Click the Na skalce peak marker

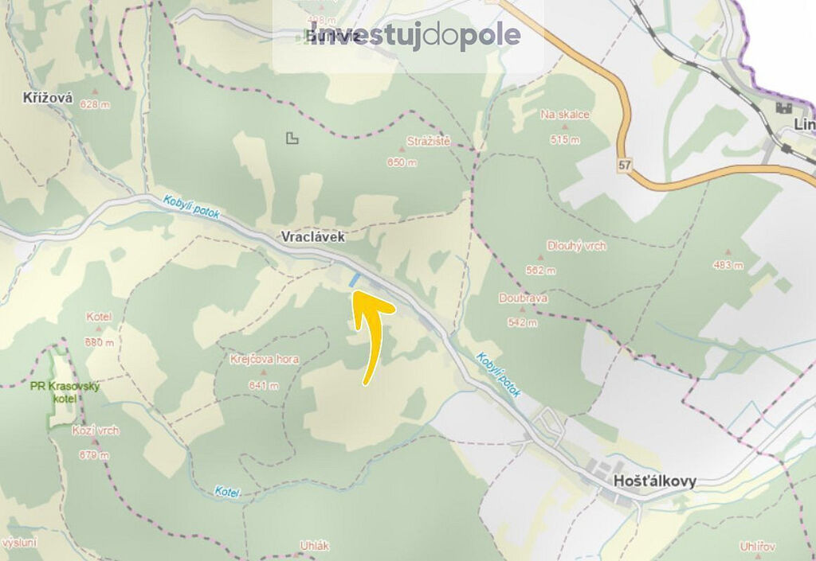(x=564, y=127)
